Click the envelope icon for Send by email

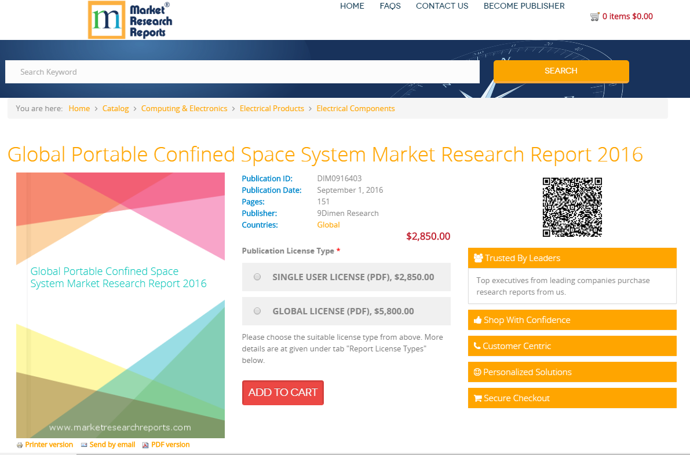(x=84, y=445)
